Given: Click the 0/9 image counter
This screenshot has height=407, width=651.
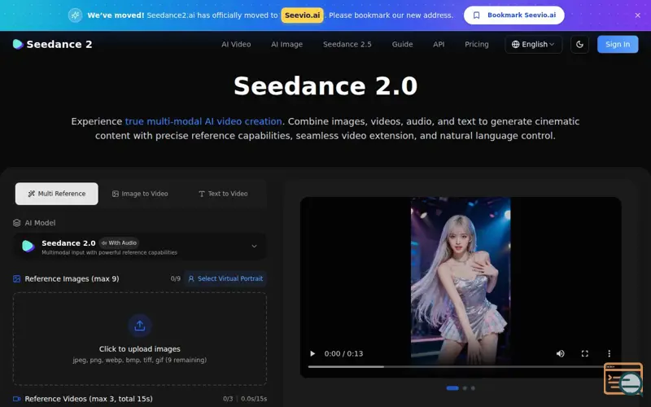Looking at the screenshot, I should point(176,278).
